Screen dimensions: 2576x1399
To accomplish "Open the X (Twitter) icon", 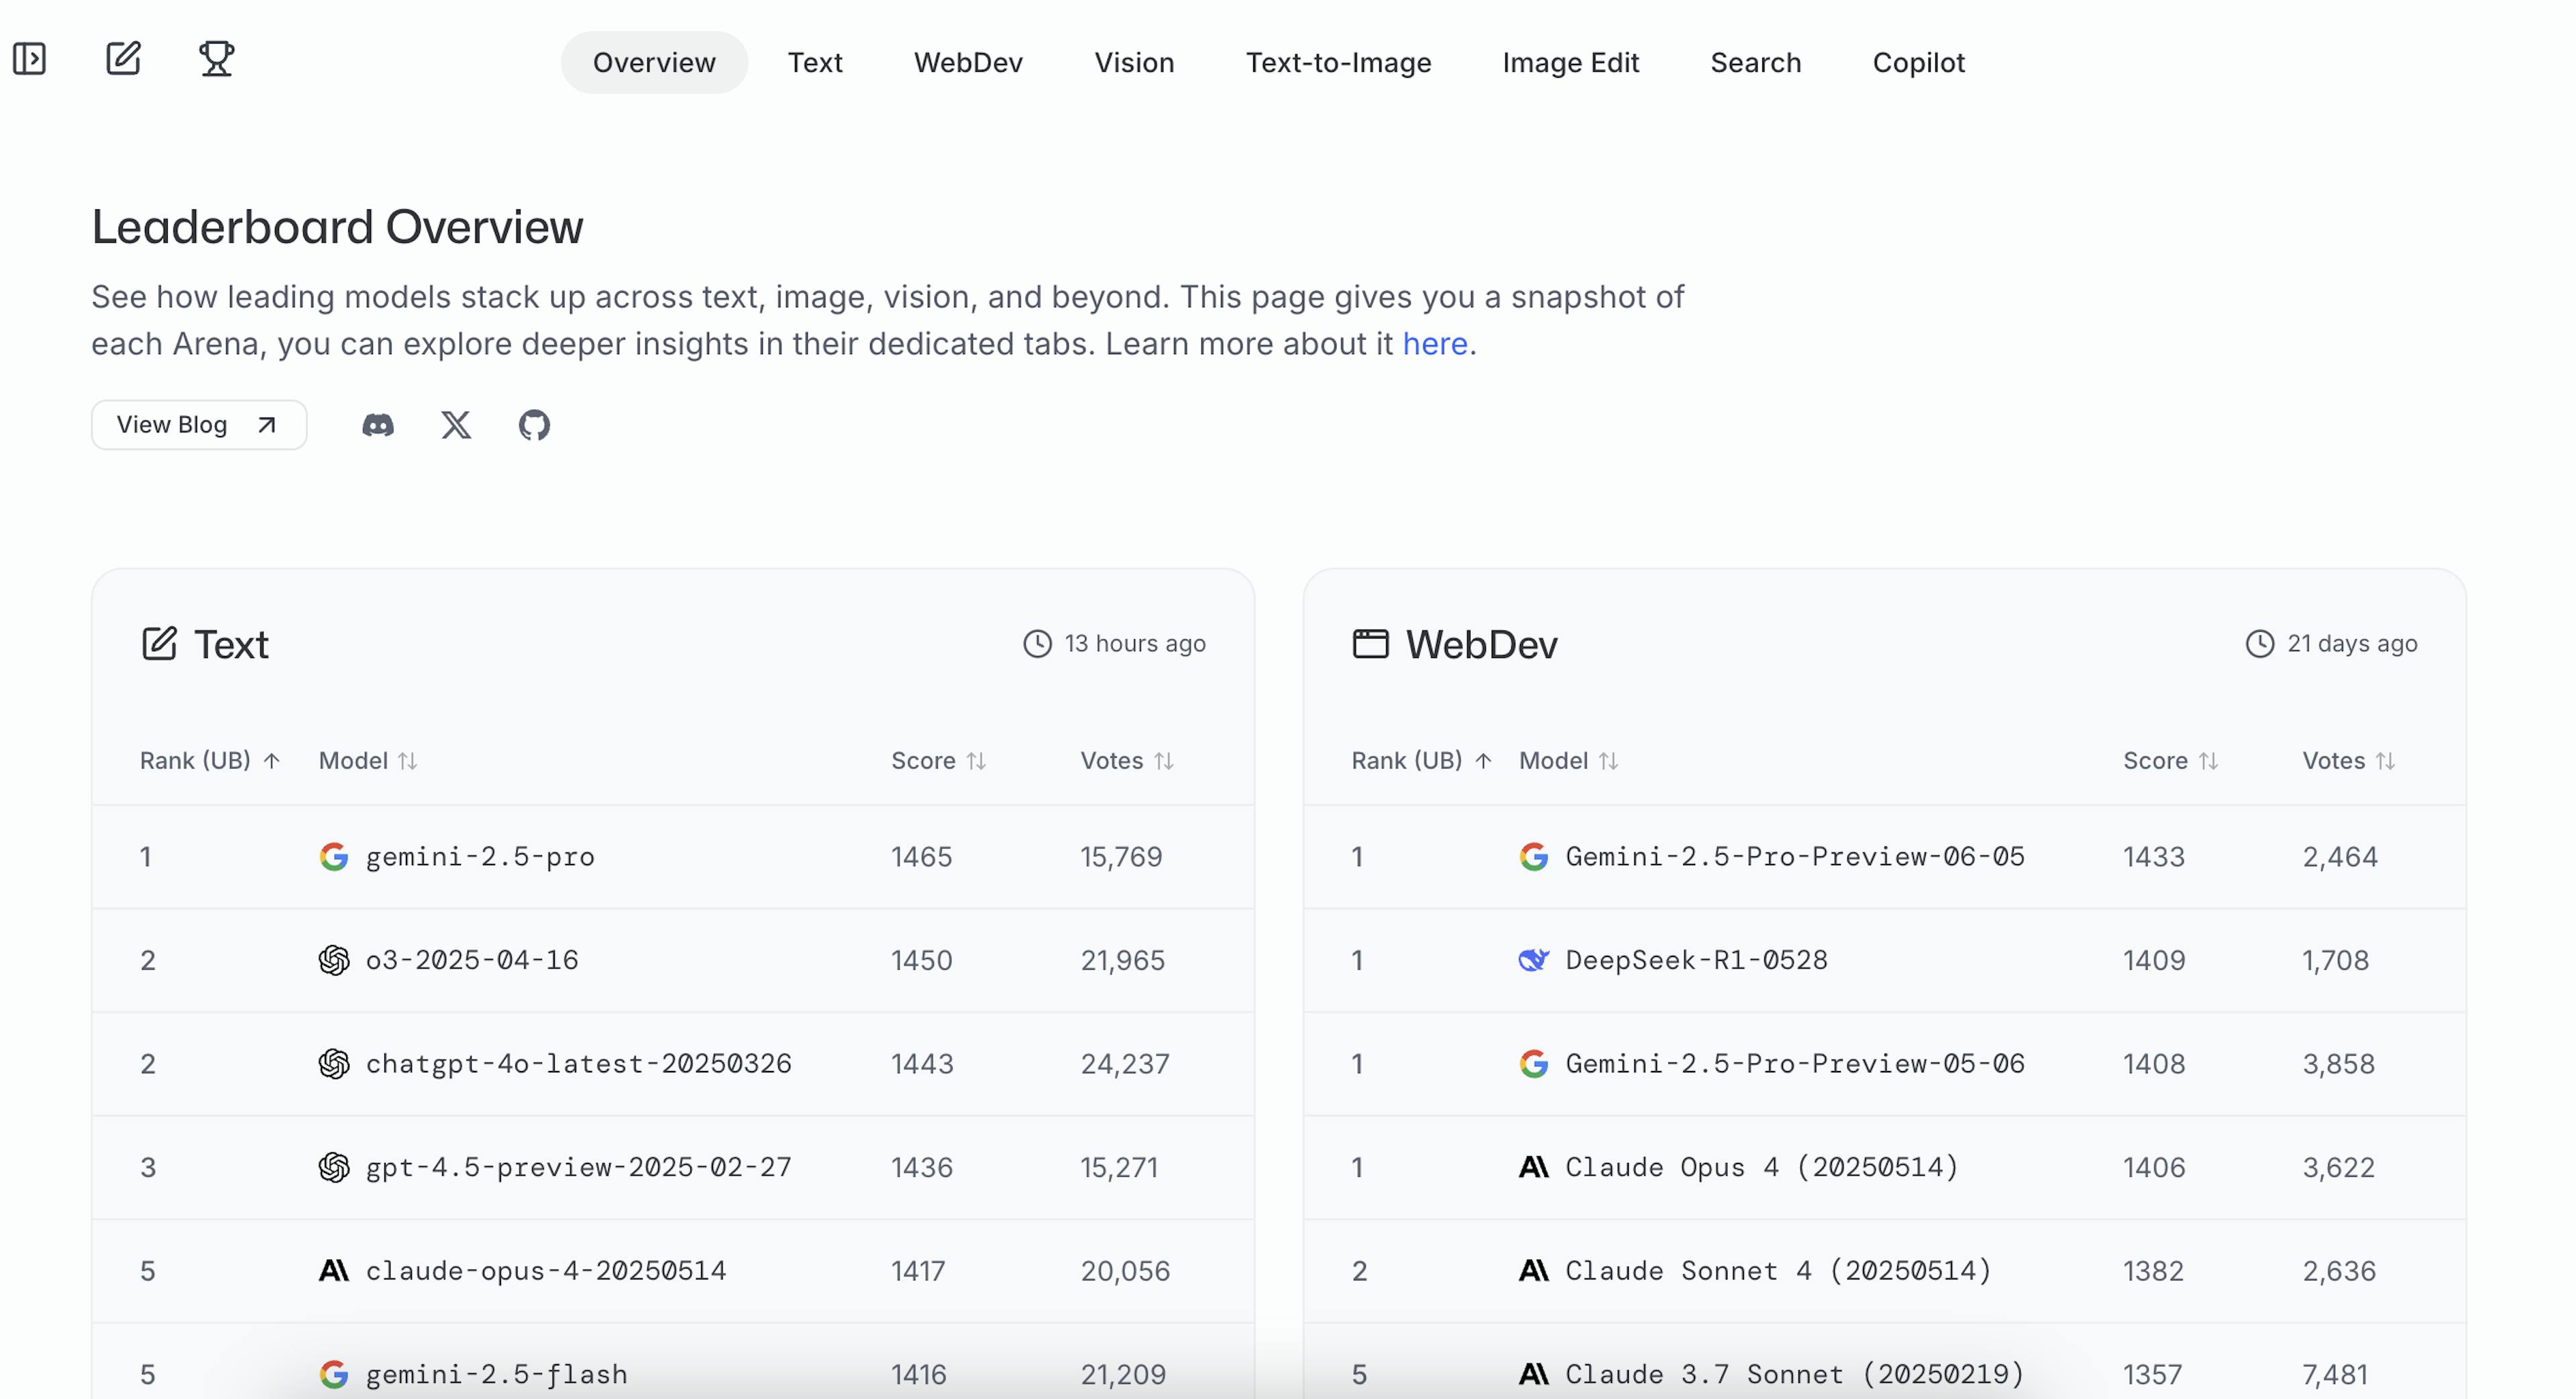I will tap(456, 425).
